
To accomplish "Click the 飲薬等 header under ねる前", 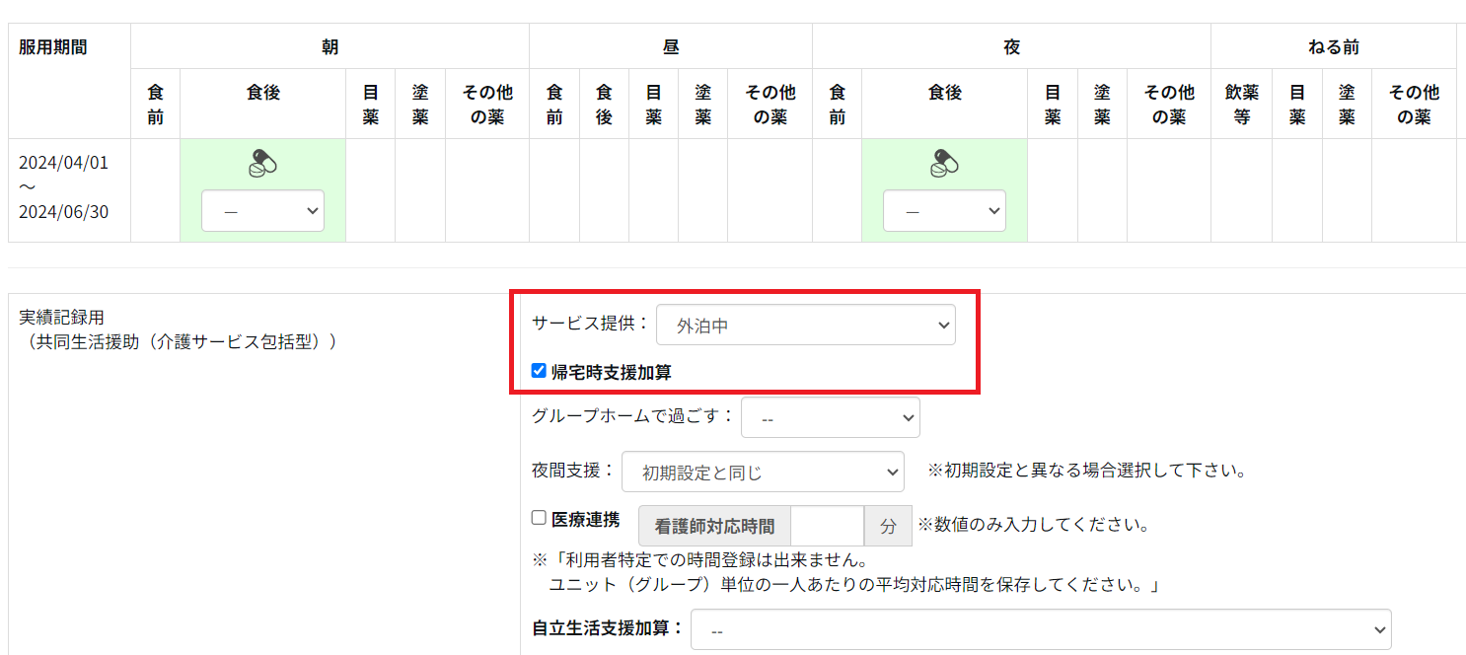I will pos(1241,105).
